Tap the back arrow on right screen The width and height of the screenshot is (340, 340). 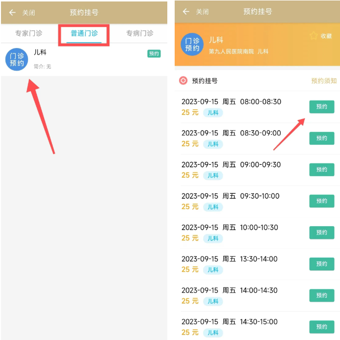186,11
